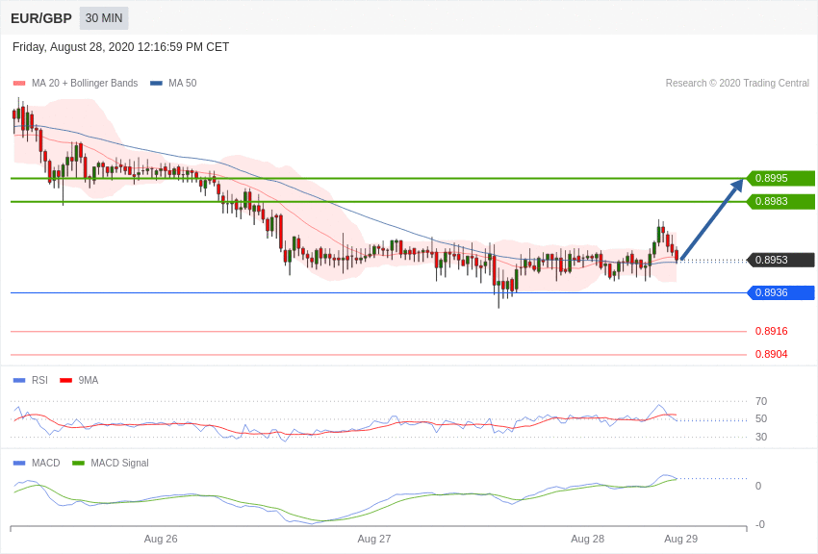Click the MA 20 + Bollinger Bands legend swatch
Viewport: 818px width, 554px height.
click(x=19, y=84)
